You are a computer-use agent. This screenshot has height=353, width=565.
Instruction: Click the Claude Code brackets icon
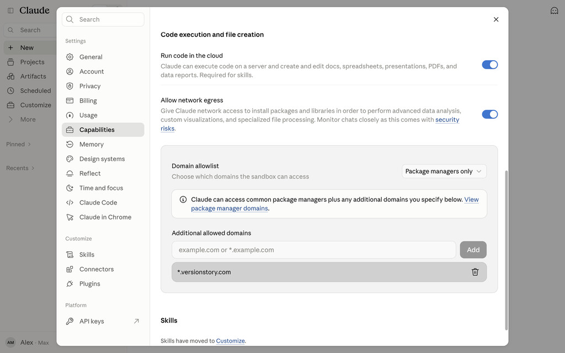[x=70, y=202]
